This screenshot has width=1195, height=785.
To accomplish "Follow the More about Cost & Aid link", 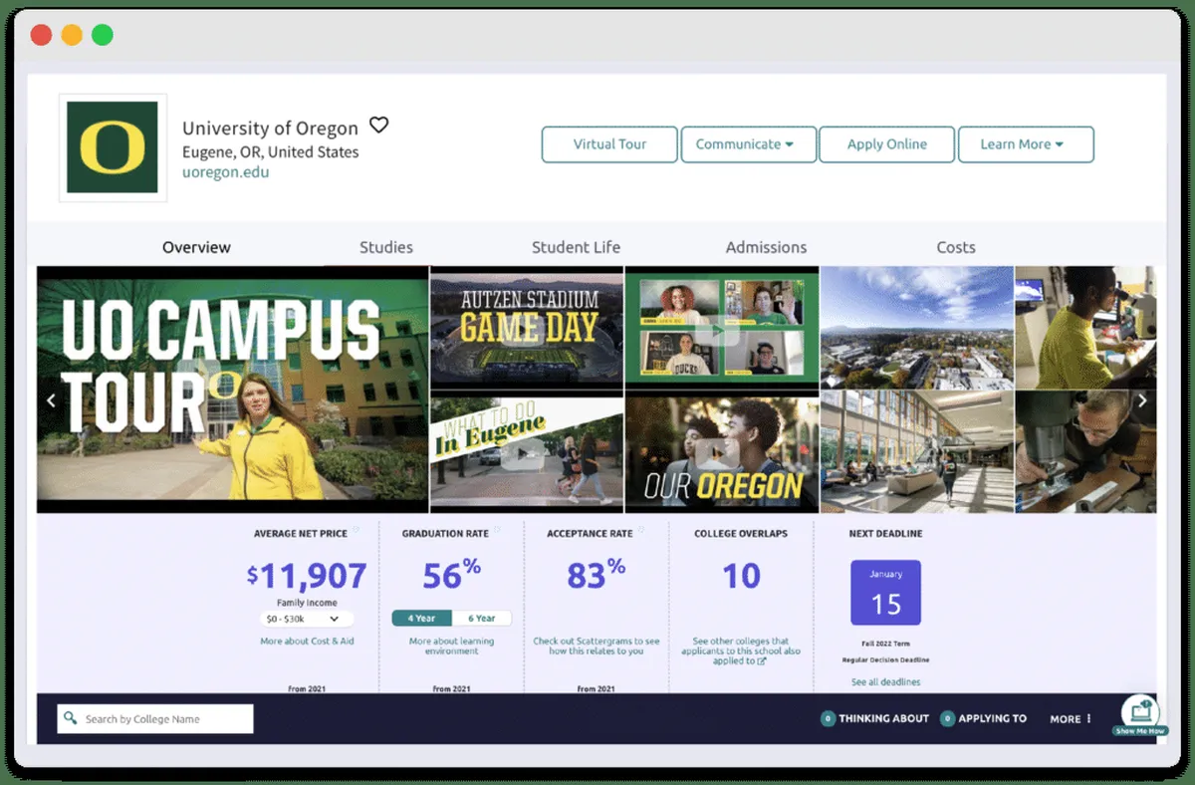I will [307, 641].
